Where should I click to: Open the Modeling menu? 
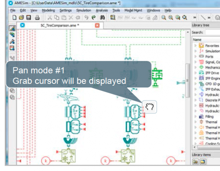(x=48, y=11)
